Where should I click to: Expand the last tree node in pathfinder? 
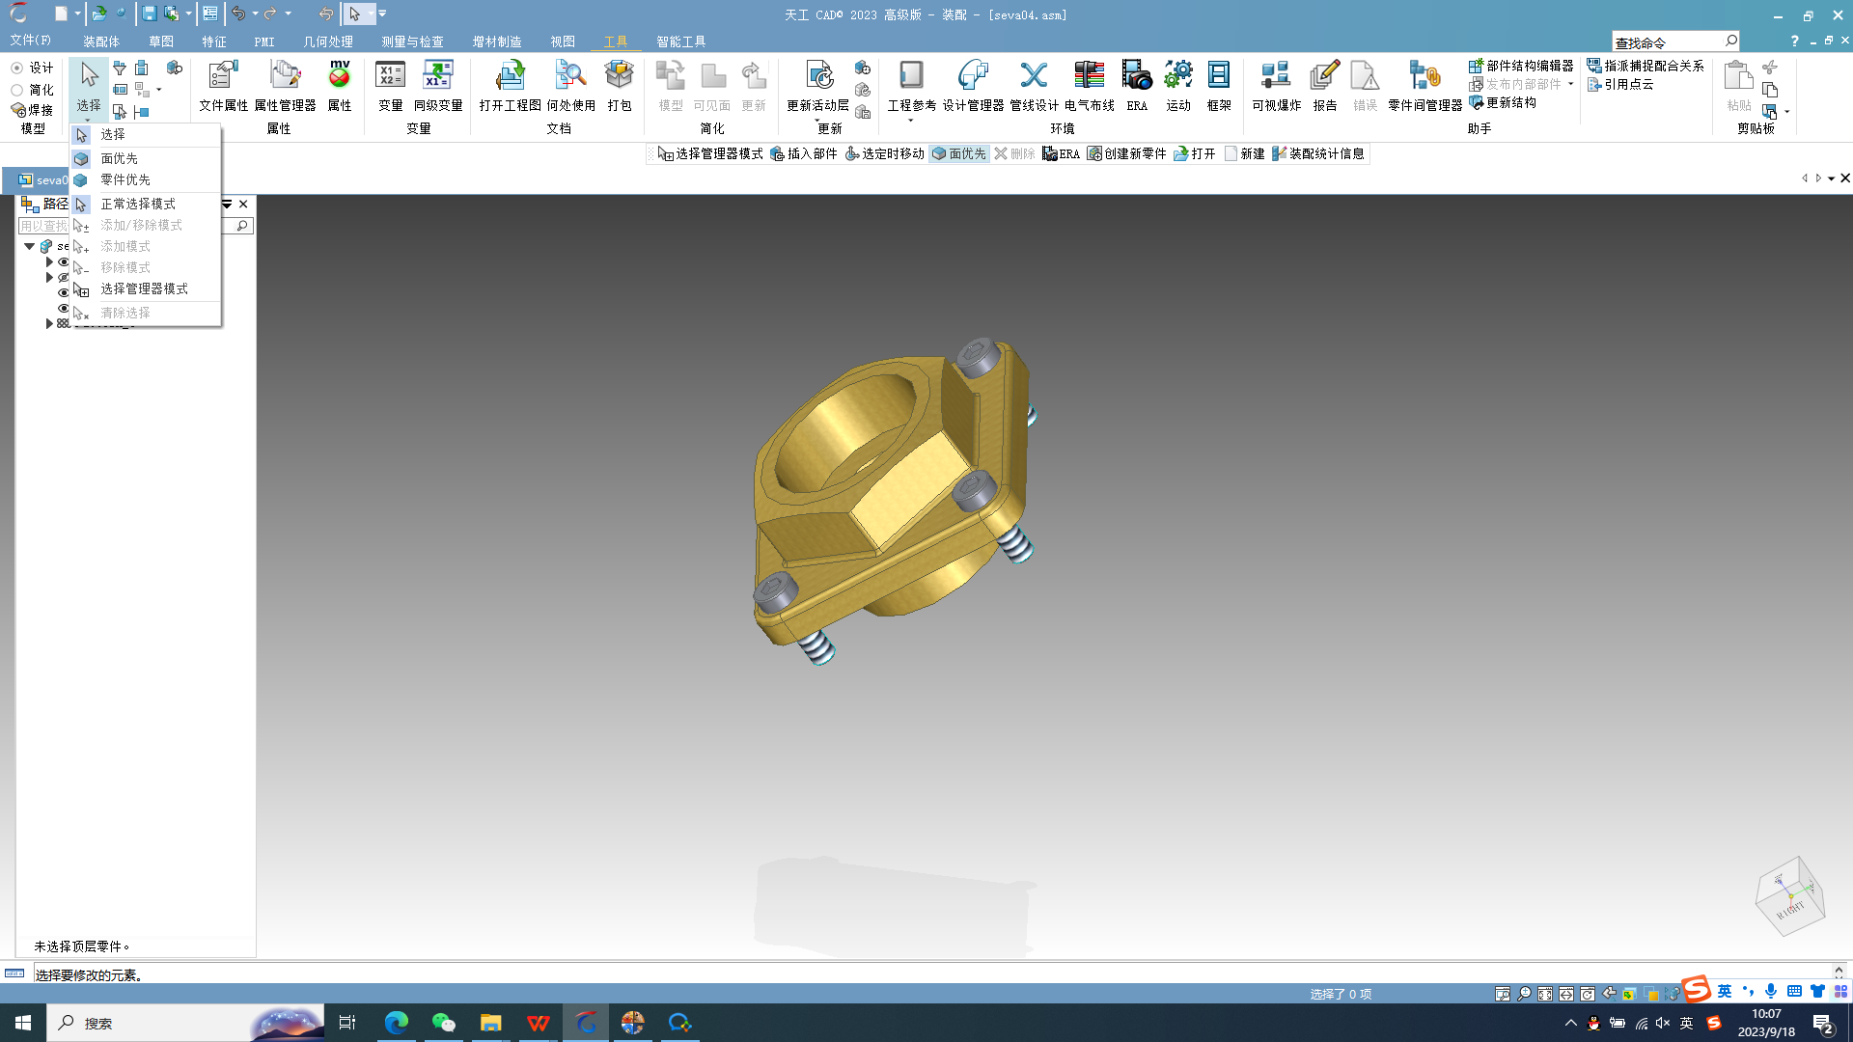click(x=49, y=324)
